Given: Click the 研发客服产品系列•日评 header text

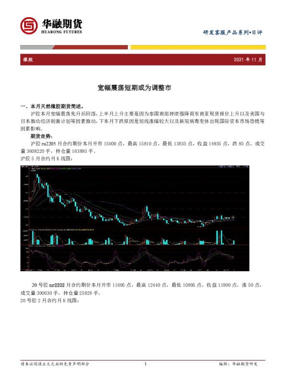Looking at the screenshot, I should (x=232, y=33).
